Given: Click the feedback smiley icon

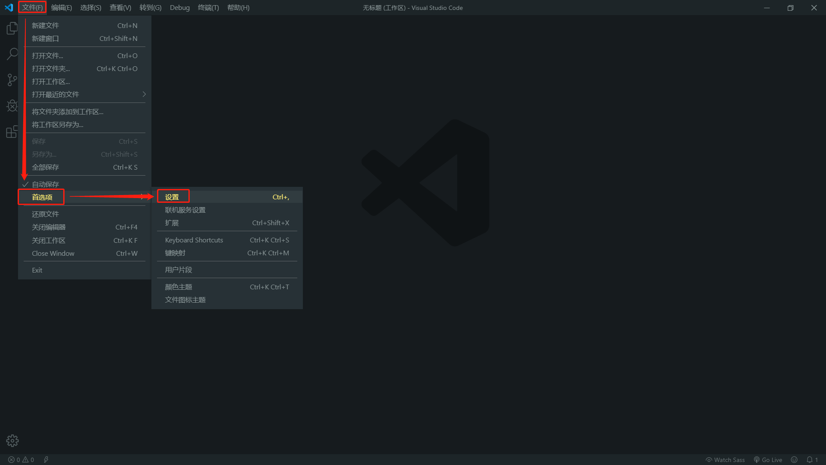Looking at the screenshot, I should coord(794,460).
